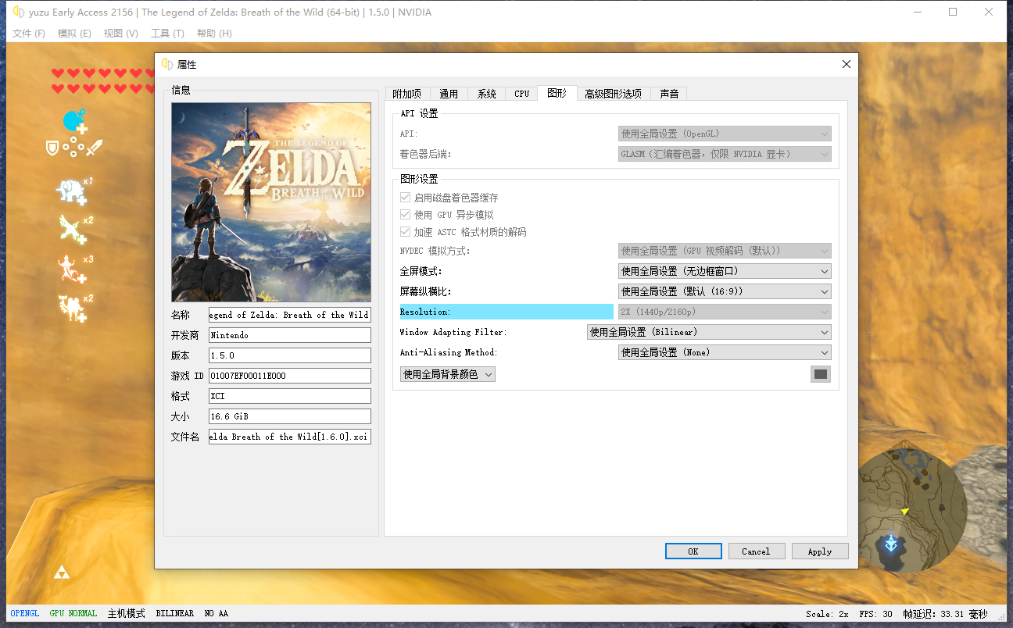
Task: Click the blue remote bomb rune icon
Action: pyautogui.click(x=75, y=121)
